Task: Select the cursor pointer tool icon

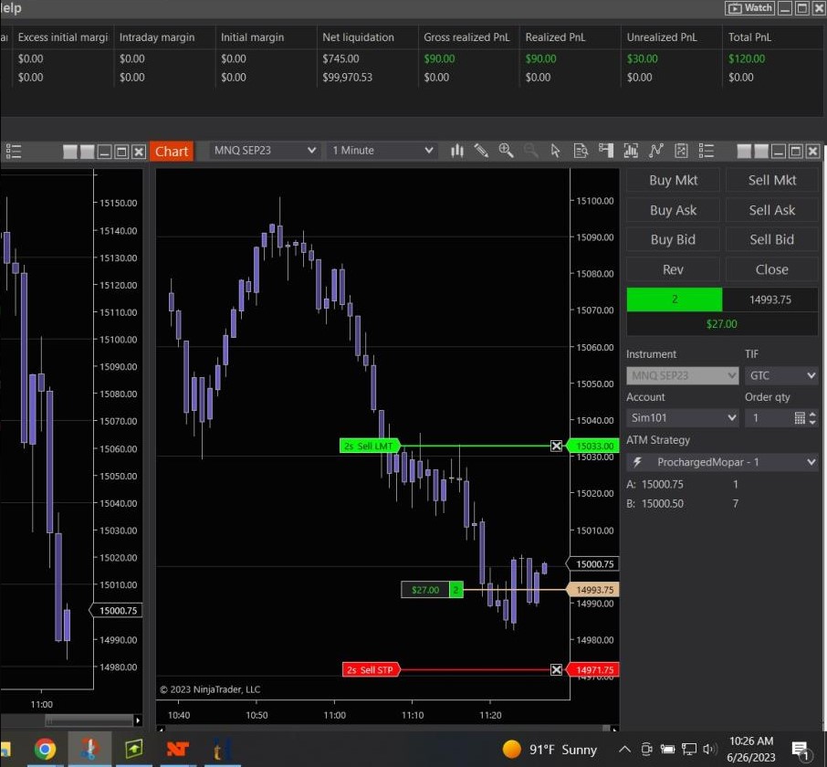Action: [x=555, y=151]
